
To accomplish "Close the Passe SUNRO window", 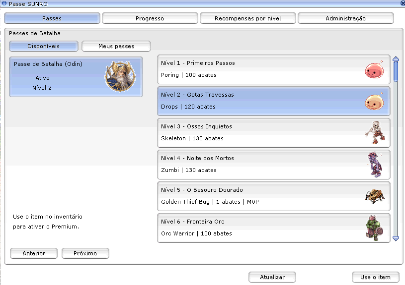I will coord(403,3).
